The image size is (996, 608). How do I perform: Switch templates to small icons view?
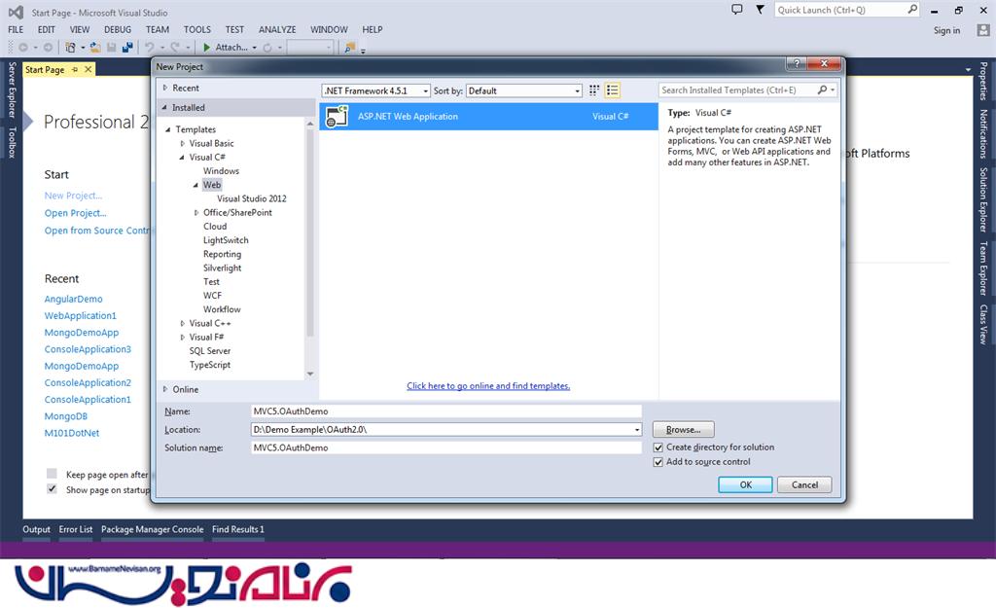point(594,90)
